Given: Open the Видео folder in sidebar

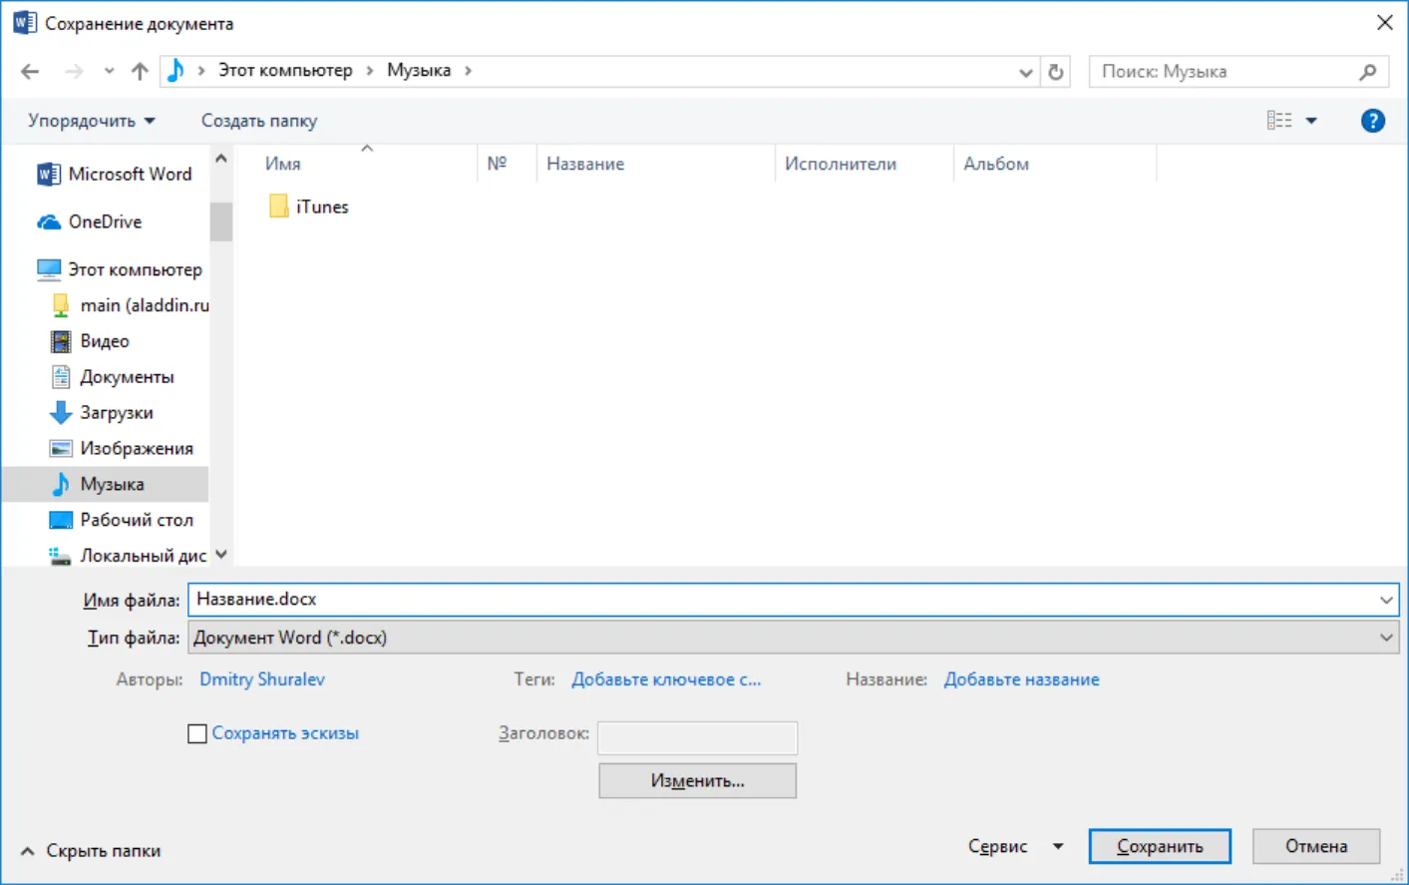Looking at the screenshot, I should pos(90,341).
